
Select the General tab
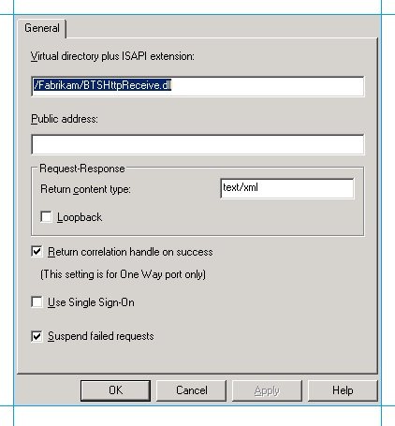(42, 28)
